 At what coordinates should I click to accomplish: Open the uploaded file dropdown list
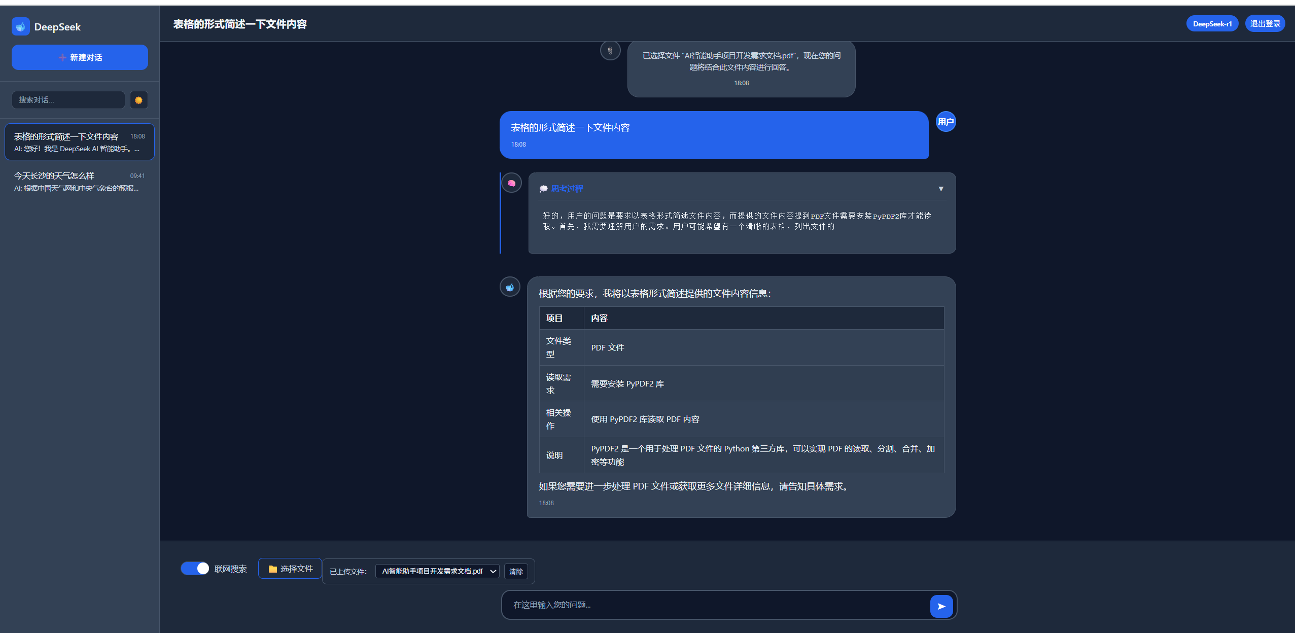pos(437,572)
